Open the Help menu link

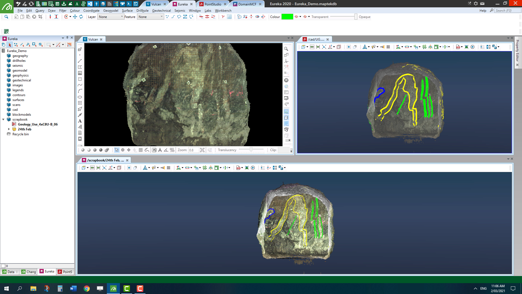click(x=483, y=11)
